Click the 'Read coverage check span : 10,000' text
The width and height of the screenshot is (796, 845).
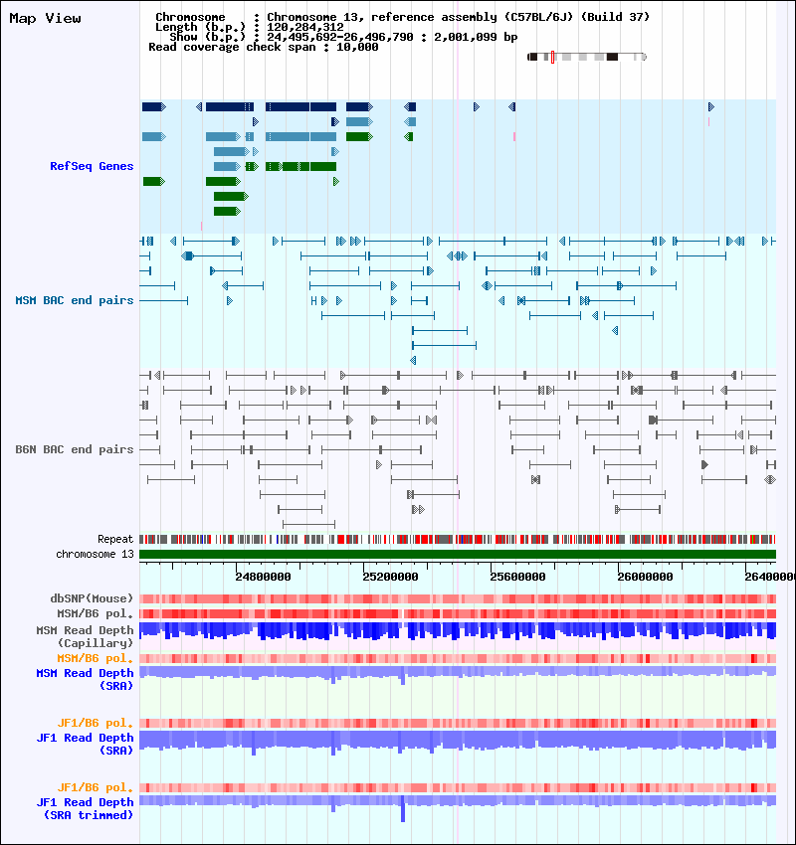click(263, 47)
